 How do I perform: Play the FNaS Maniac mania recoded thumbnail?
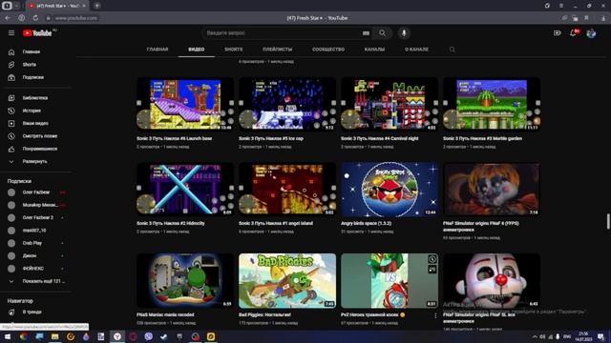(185, 281)
